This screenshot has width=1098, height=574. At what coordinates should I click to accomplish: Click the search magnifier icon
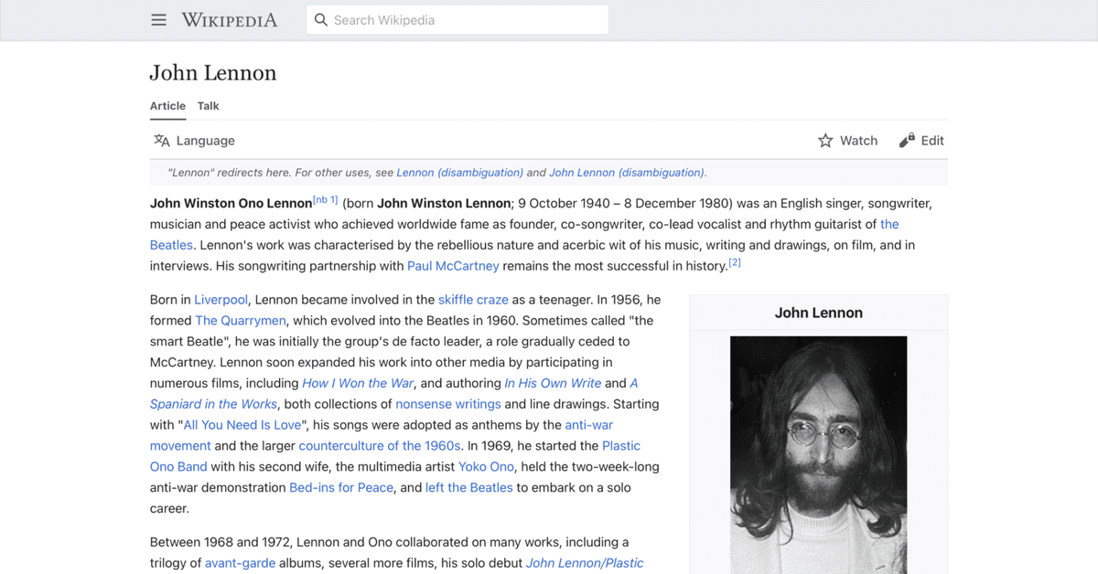[321, 20]
